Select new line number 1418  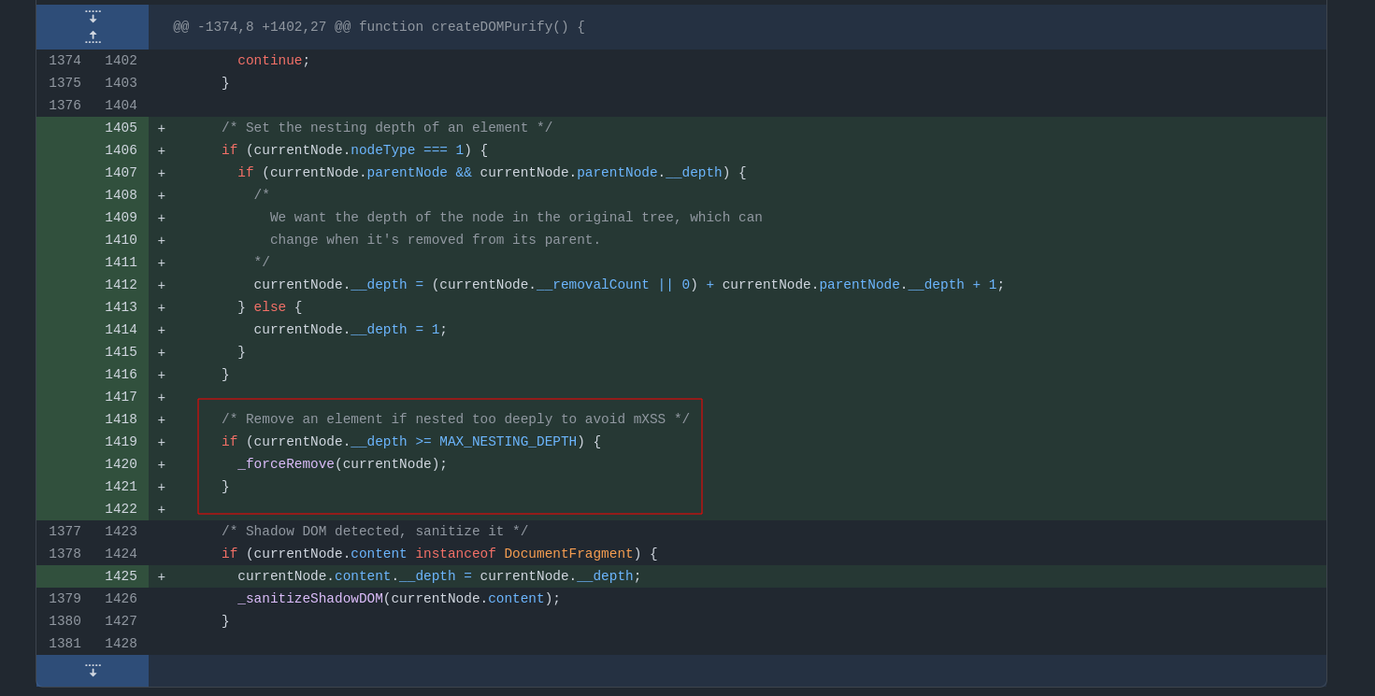pyautogui.click(x=121, y=419)
